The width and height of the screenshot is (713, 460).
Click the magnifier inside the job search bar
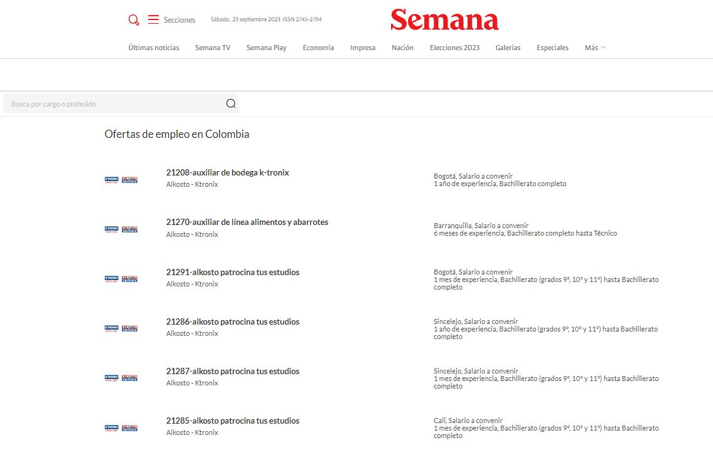click(x=230, y=103)
